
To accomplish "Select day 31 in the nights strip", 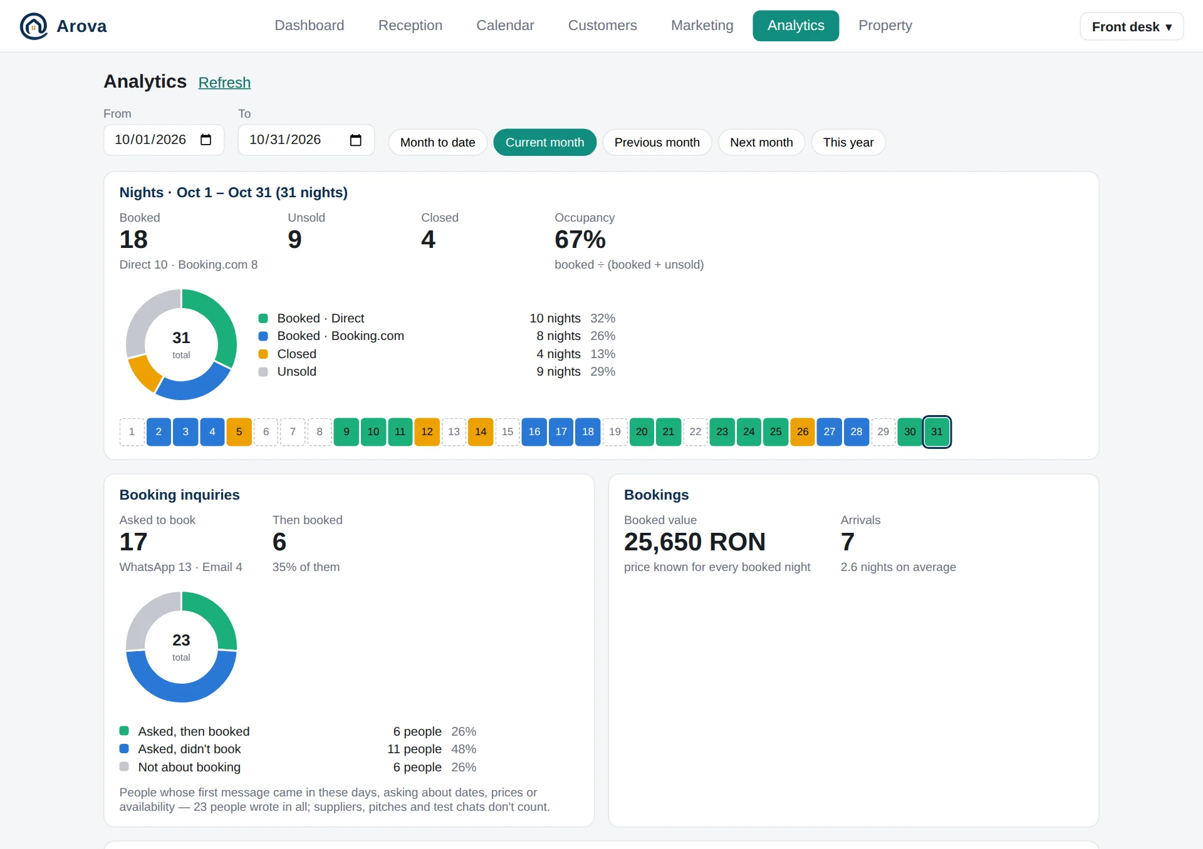I will (937, 432).
